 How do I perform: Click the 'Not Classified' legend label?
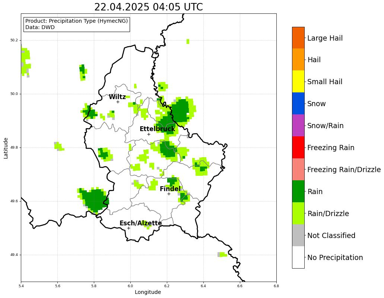coord(331,235)
